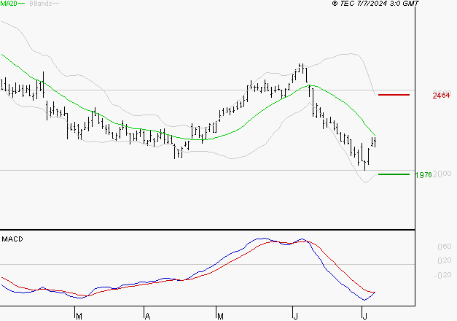Click the green 1976 price label
This screenshot has height=321, width=457.
pos(423,175)
